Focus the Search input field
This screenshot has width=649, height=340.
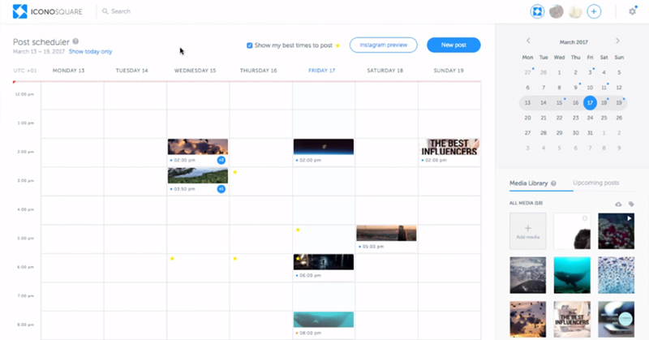(x=121, y=11)
